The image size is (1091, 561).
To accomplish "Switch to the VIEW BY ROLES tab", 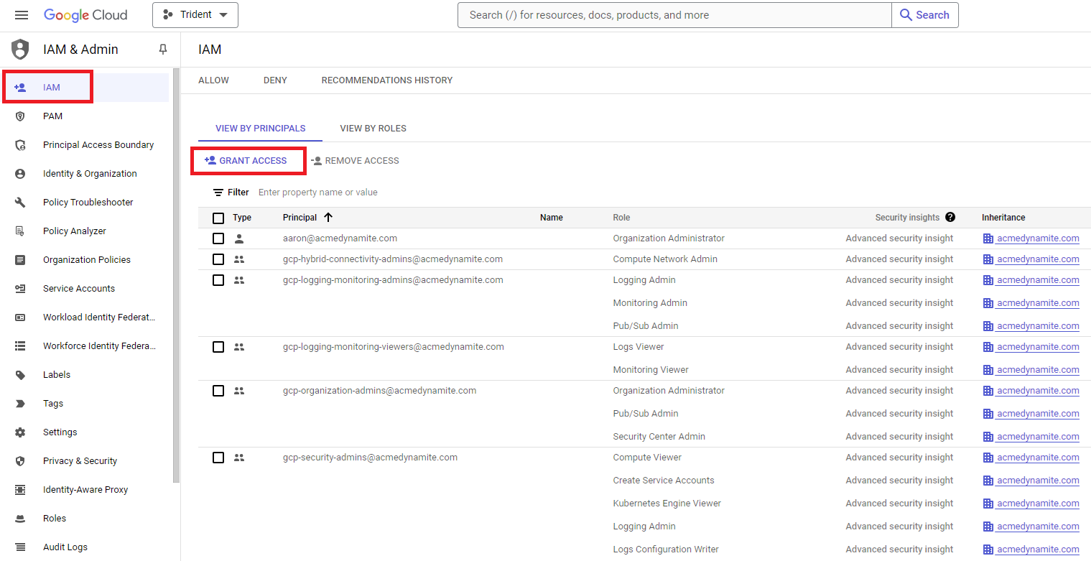I will (x=373, y=128).
